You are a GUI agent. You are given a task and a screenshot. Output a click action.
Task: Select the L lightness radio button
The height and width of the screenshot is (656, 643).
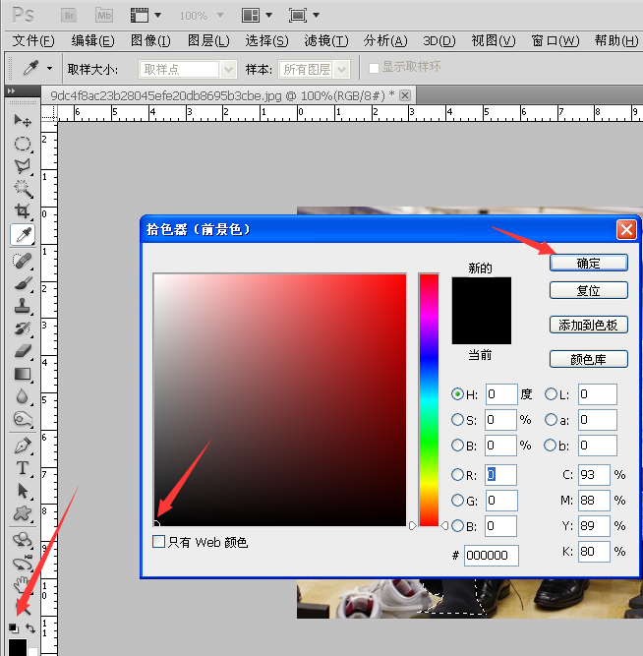(551, 394)
